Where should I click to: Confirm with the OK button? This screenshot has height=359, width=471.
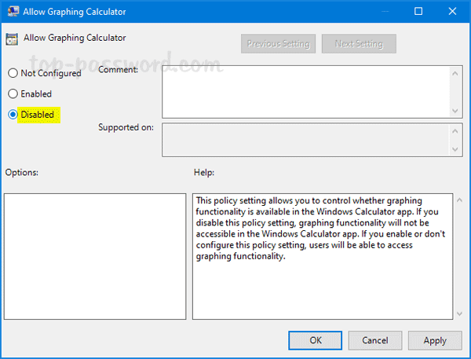point(315,340)
